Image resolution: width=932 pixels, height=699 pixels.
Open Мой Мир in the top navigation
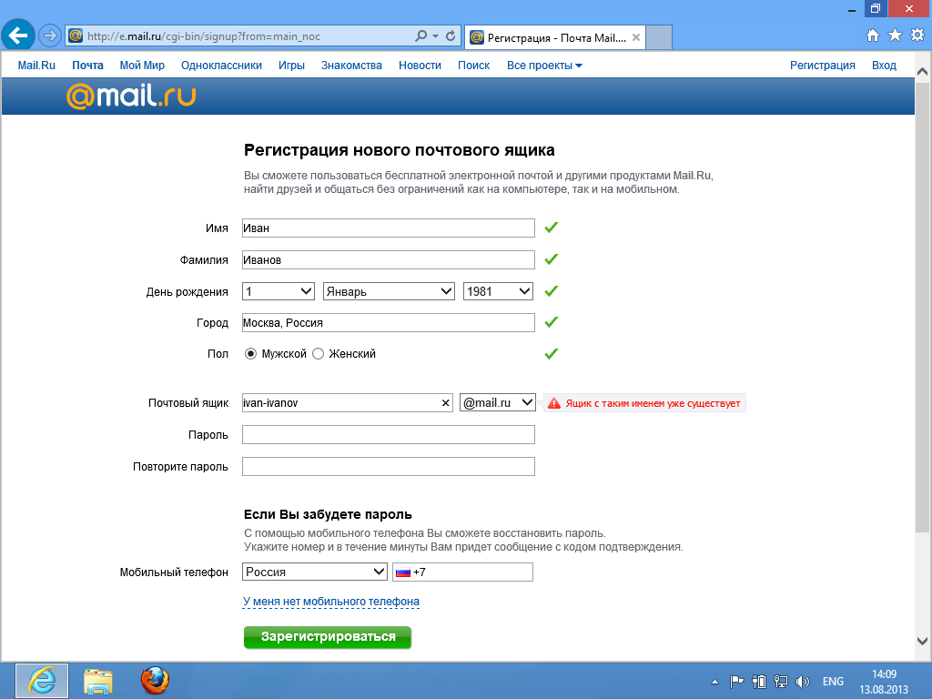pos(142,66)
